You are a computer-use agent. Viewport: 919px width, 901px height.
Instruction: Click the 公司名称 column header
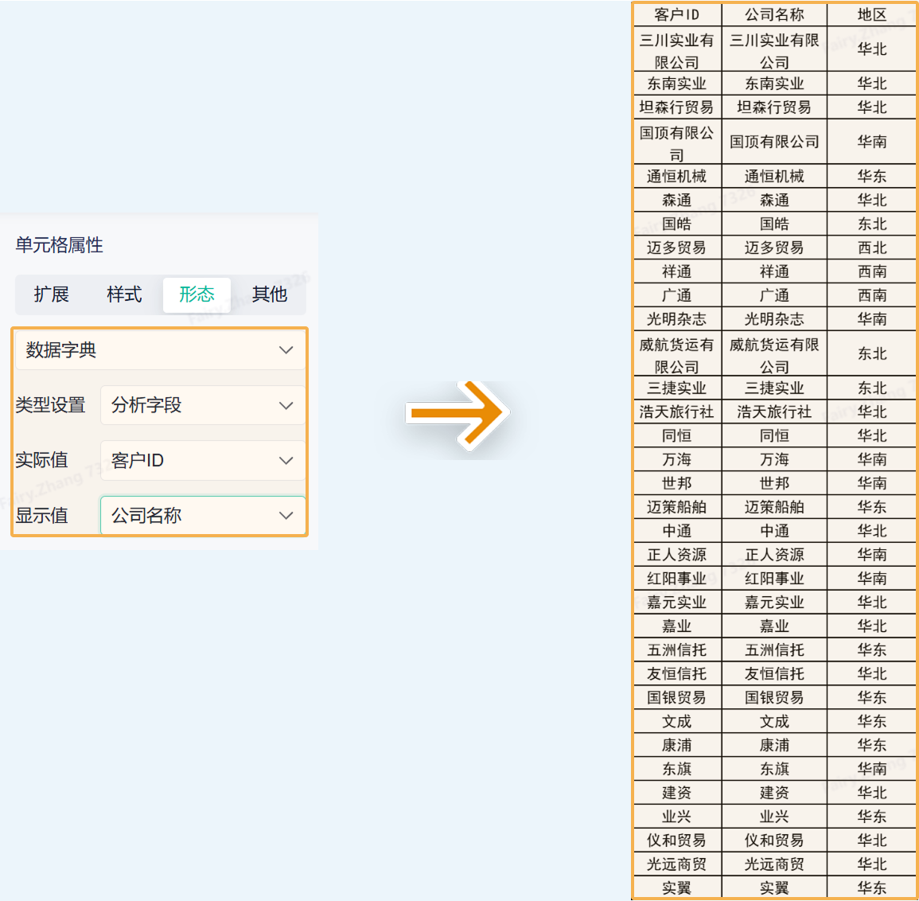(x=774, y=14)
